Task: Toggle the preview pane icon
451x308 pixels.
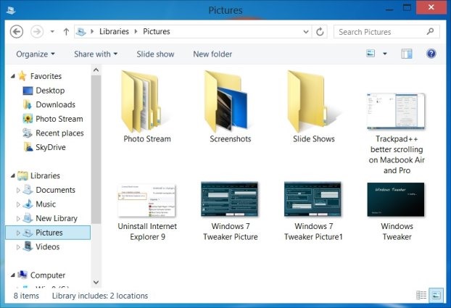Action: (407, 54)
